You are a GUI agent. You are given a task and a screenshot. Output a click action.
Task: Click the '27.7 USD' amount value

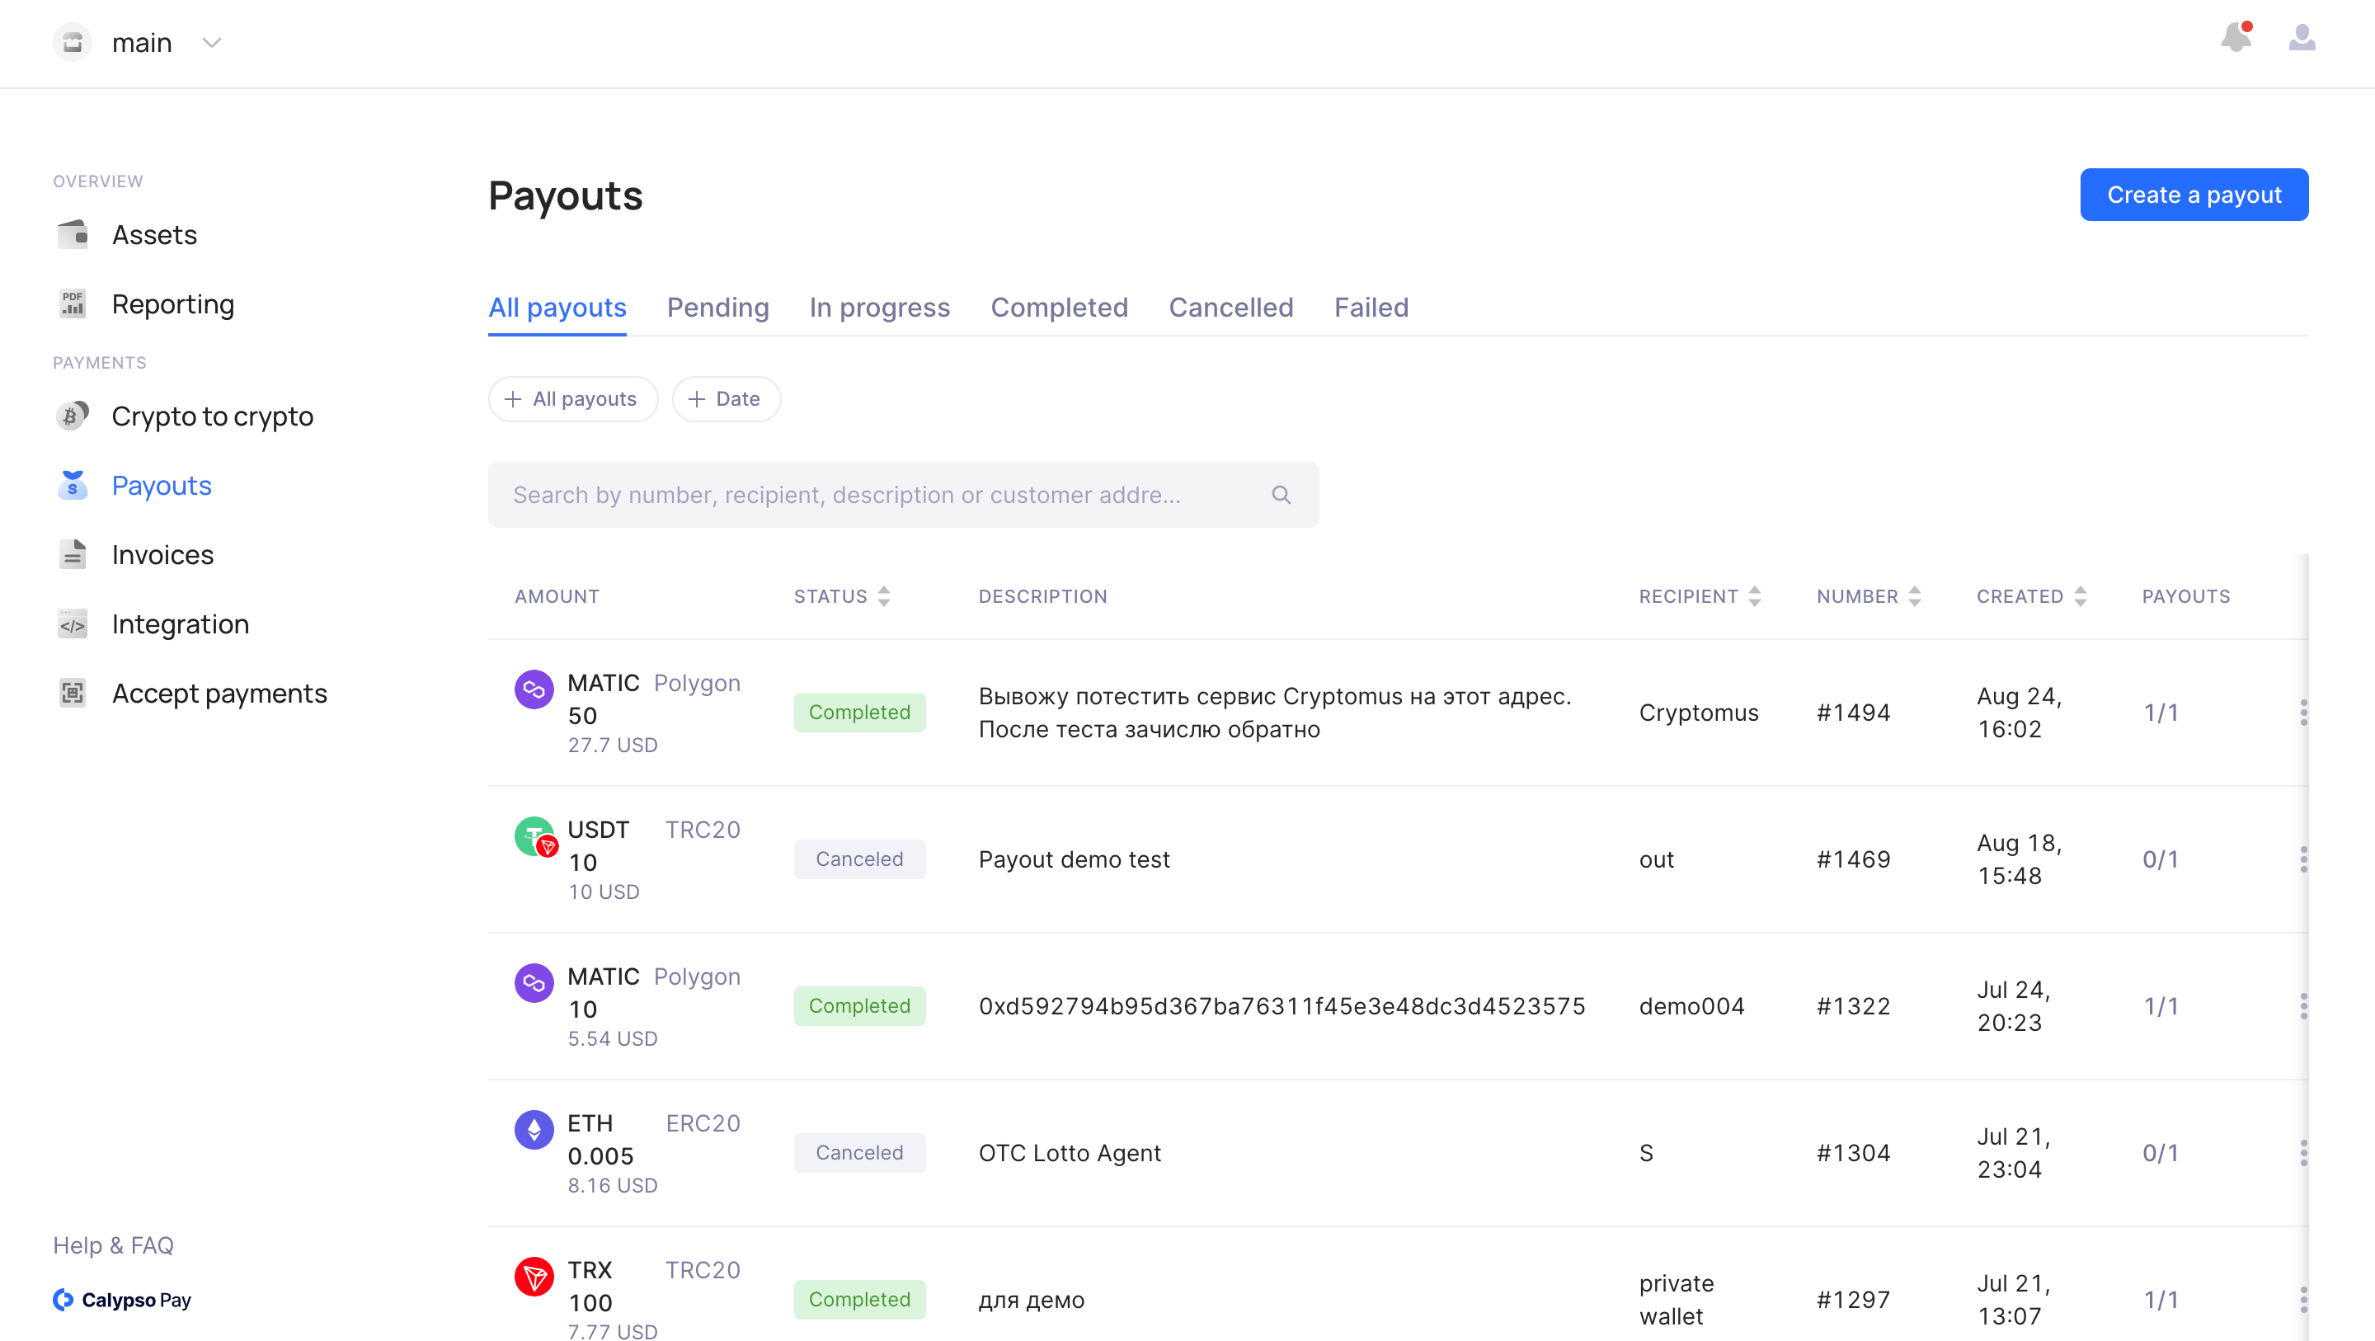(612, 744)
